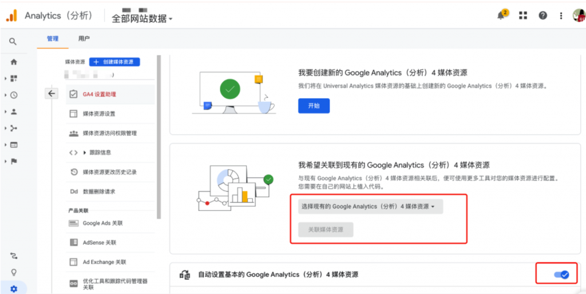Switch to the 管理 tab

[x=53, y=39]
